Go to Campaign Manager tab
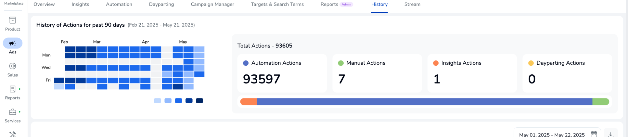The height and width of the screenshot is (137, 628). point(212,4)
